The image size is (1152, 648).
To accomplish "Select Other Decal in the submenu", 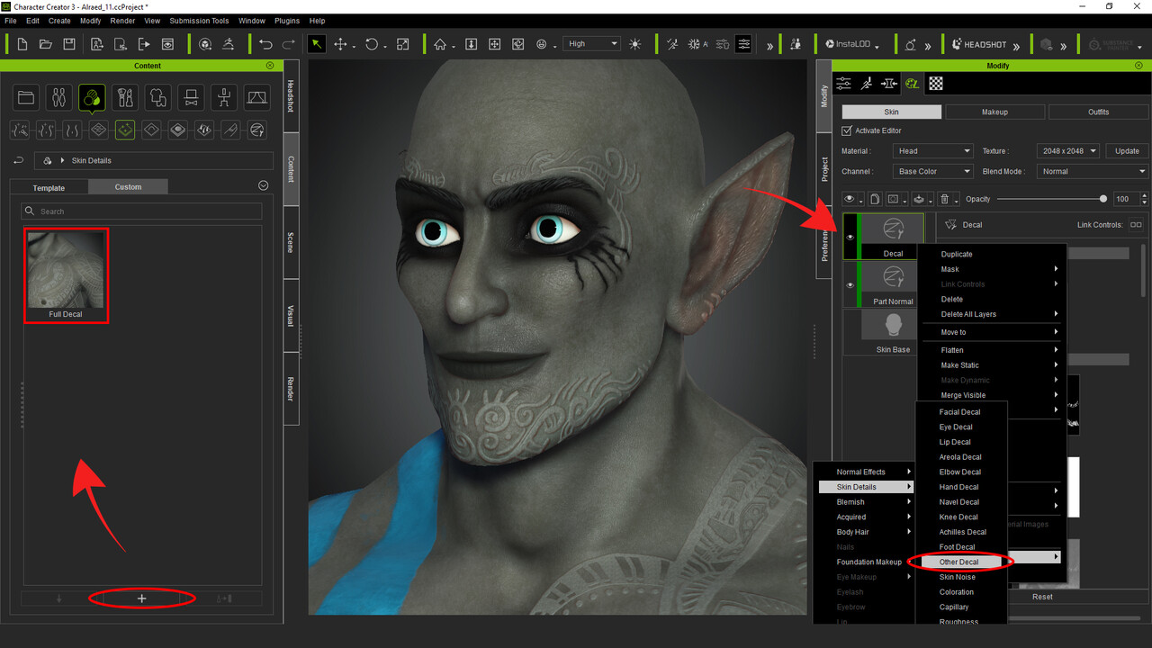I will click(x=959, y=562).
